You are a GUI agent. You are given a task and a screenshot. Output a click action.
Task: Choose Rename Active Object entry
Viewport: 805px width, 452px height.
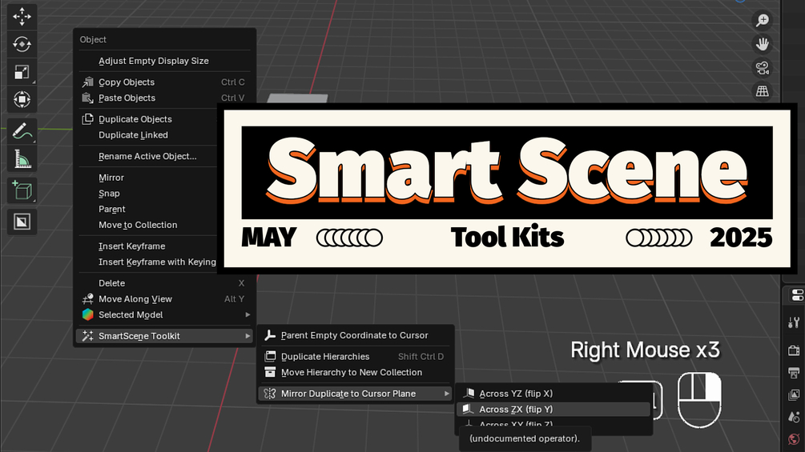tap(147, 156)
